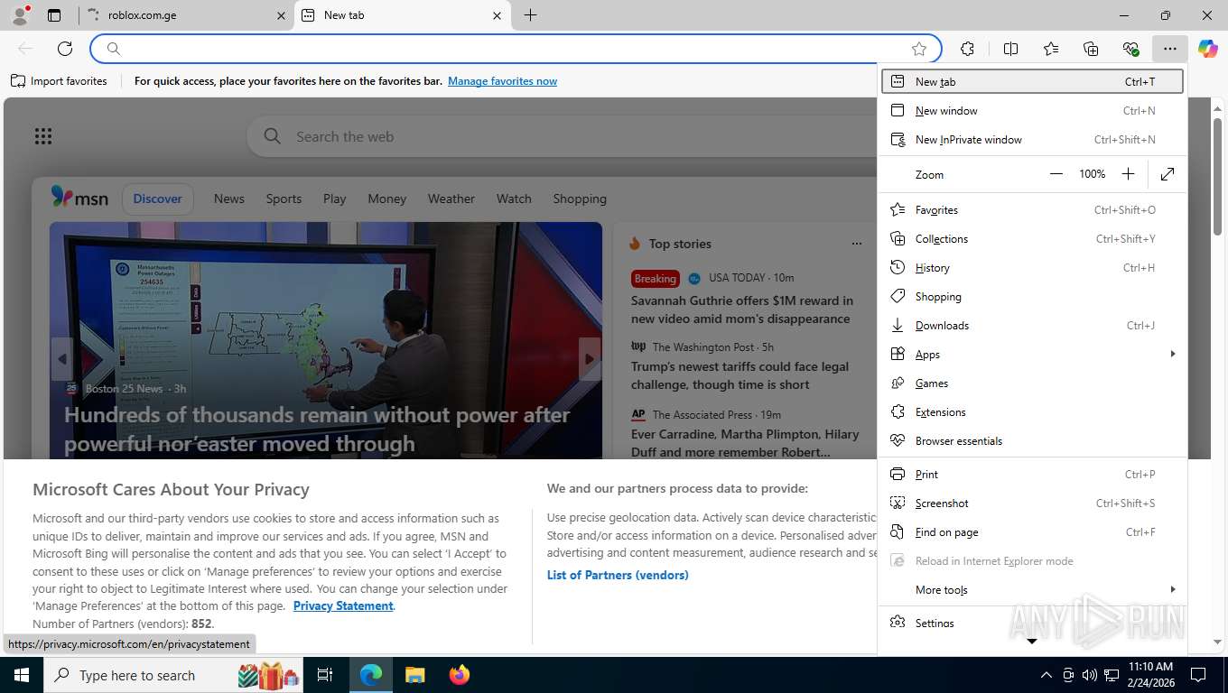This screenshot has width=1228, height=693.
Task: Toggle Split screen icon
Action: [1010, 49]
